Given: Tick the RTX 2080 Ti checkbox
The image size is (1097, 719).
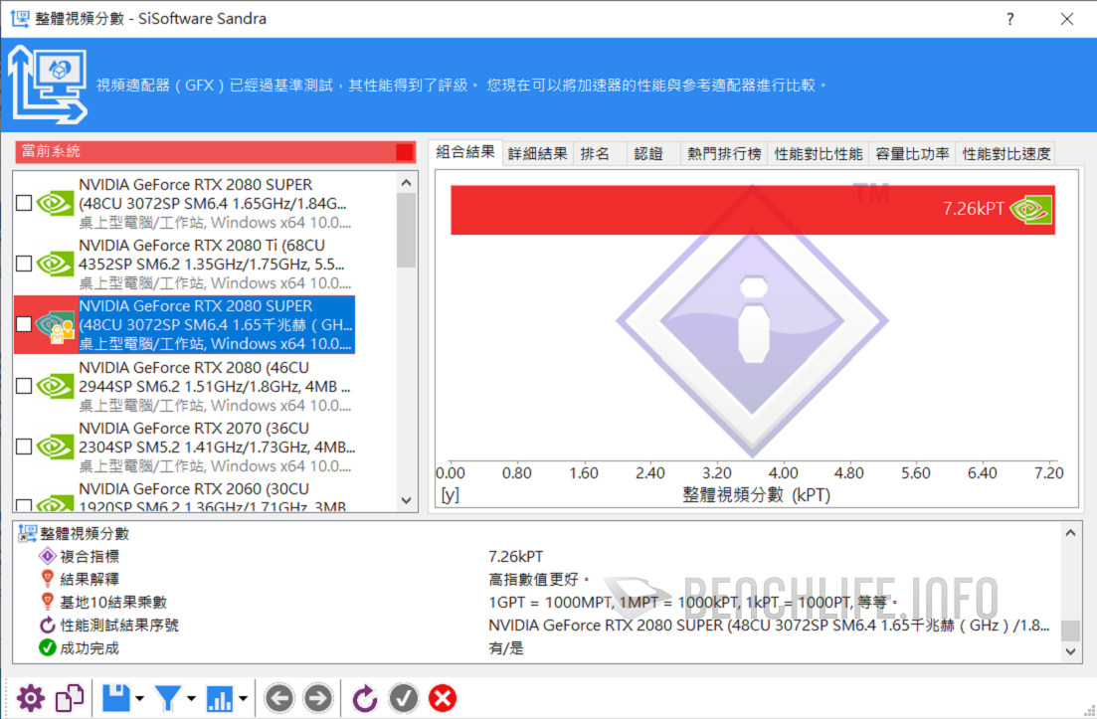Looking at the screenshot, I should pos(24,264).
